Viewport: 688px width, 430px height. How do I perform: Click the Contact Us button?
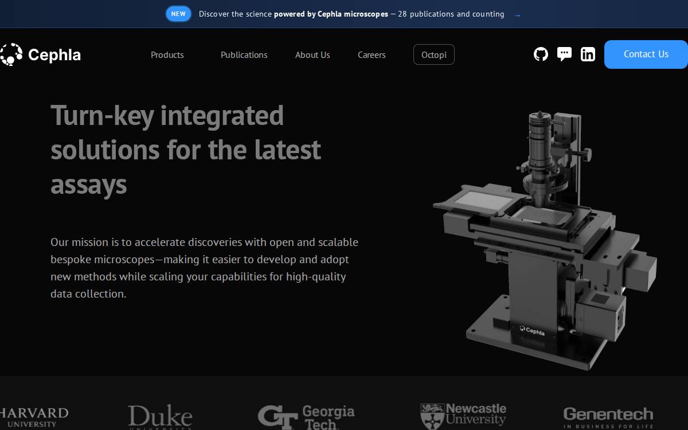pos(646,54)
